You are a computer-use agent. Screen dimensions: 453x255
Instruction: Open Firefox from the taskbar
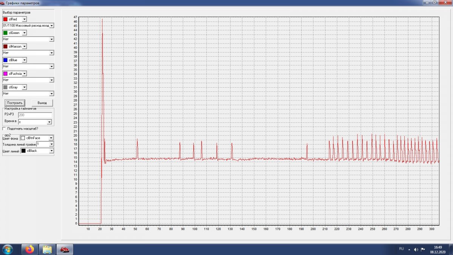pos(29,249)
